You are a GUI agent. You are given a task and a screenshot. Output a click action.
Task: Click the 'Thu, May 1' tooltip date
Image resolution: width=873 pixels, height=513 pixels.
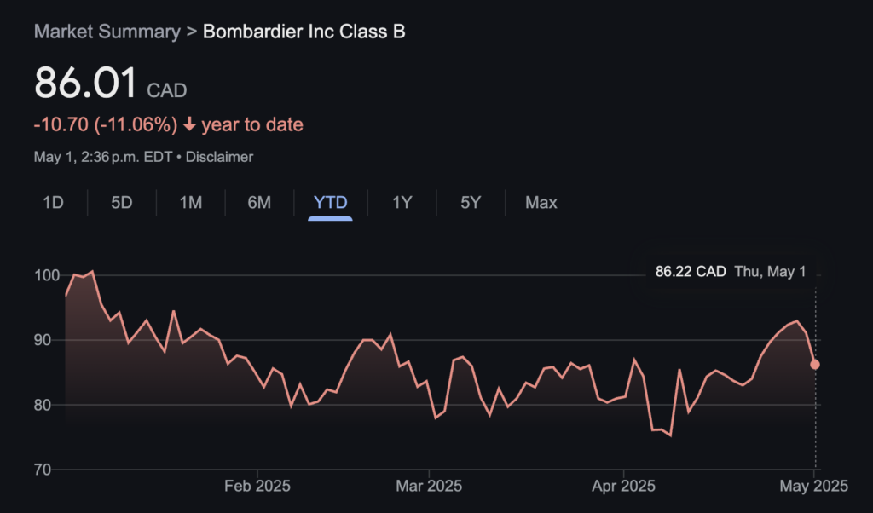click(x=770, y=272)
